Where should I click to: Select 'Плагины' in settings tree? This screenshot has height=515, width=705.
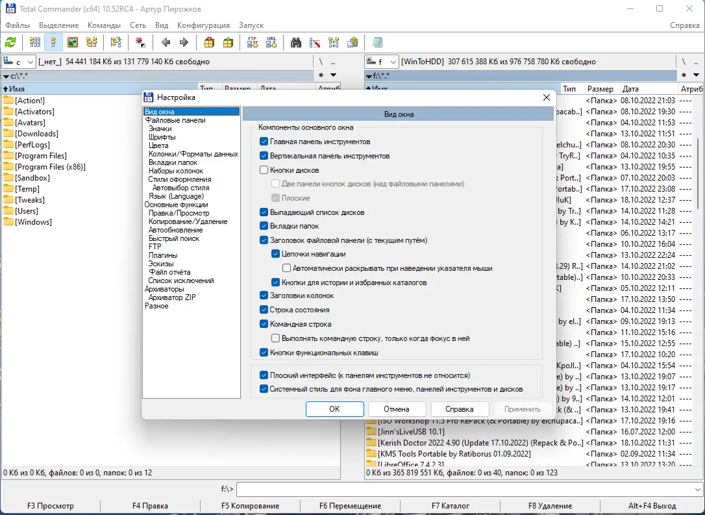coord(163,255)
